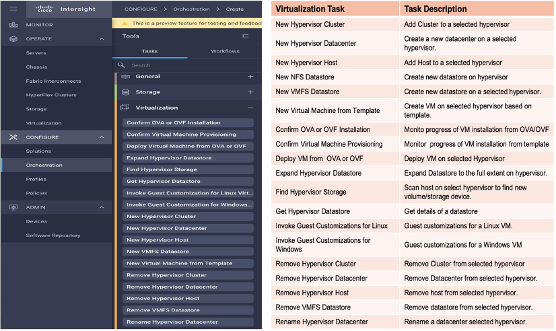Collapse the Configure section chevron
Screen dimensions: 556x331
click(102, 137)
